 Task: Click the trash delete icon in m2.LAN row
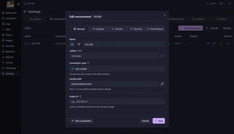tap(228, 43)
